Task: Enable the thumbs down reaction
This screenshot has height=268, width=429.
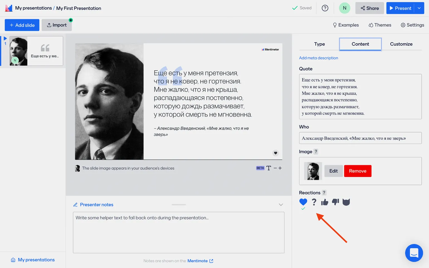Action: (335, 202)
